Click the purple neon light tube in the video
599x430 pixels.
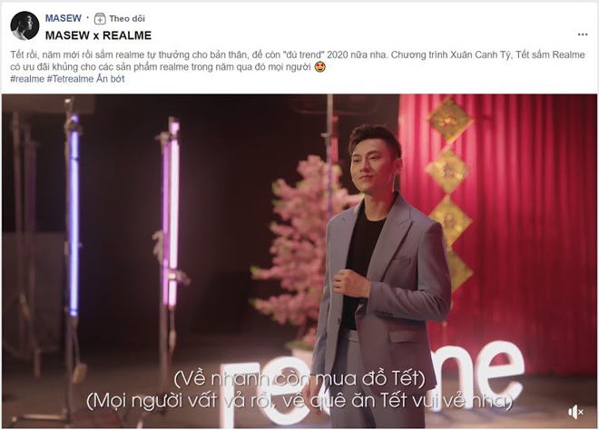coord(74,216)
